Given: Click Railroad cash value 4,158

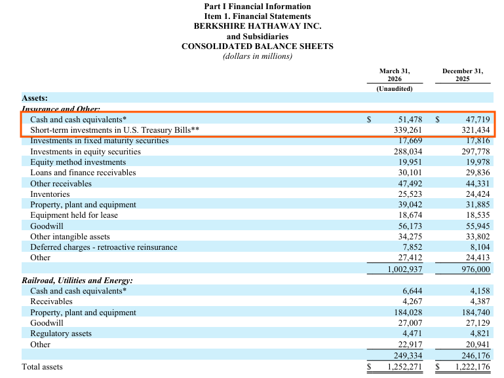Looking at the screenshot, I should [x=480, y=291].
